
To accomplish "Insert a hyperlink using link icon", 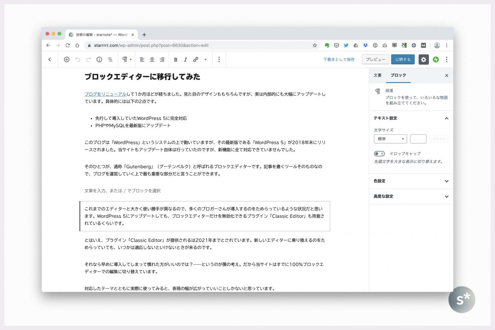I will pyautogui.click(x=196, y=60).
